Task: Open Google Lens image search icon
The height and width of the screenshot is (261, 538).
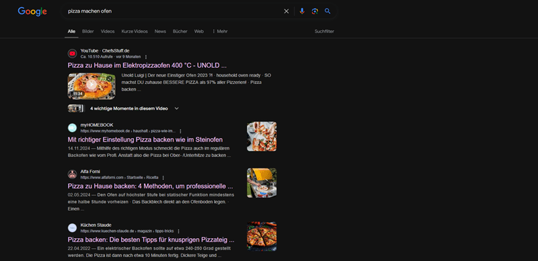Action: (315, 11)
